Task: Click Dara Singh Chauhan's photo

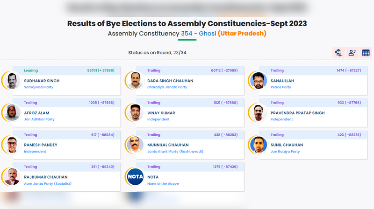Action: [136, 81]
